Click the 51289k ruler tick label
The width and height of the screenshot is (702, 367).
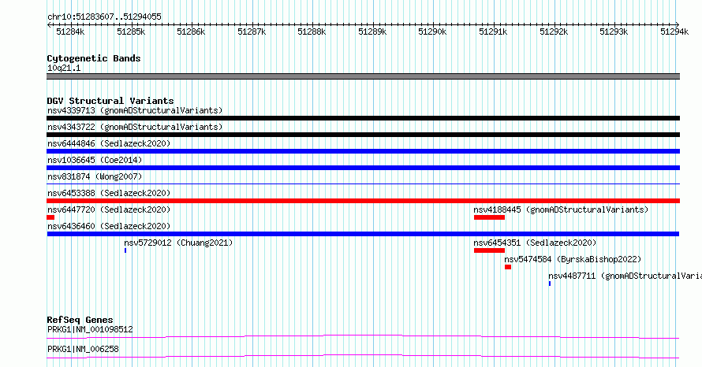(372, 32)
